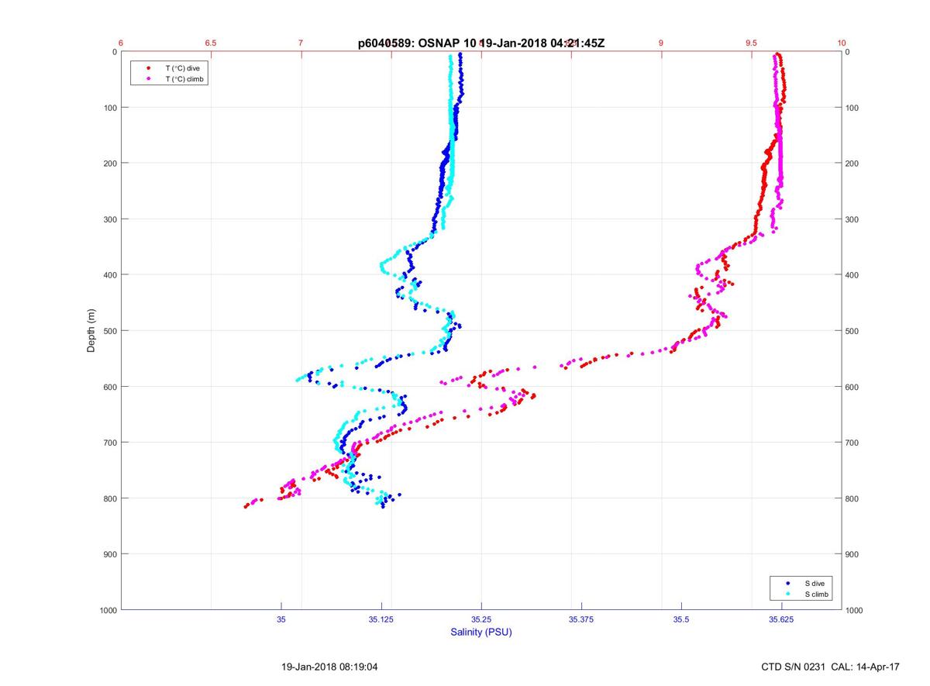The height and width of the screenshot is (686, 930).
Task: Click right-axis depth tick 1000
Action: (x=855, y=610)
